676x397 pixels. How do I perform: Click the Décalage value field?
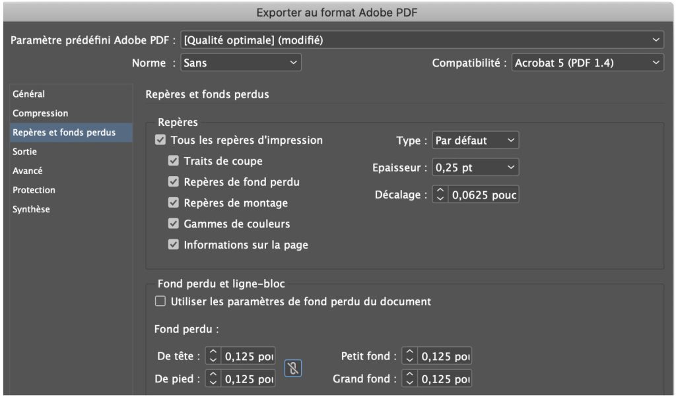tap(483, 195)
